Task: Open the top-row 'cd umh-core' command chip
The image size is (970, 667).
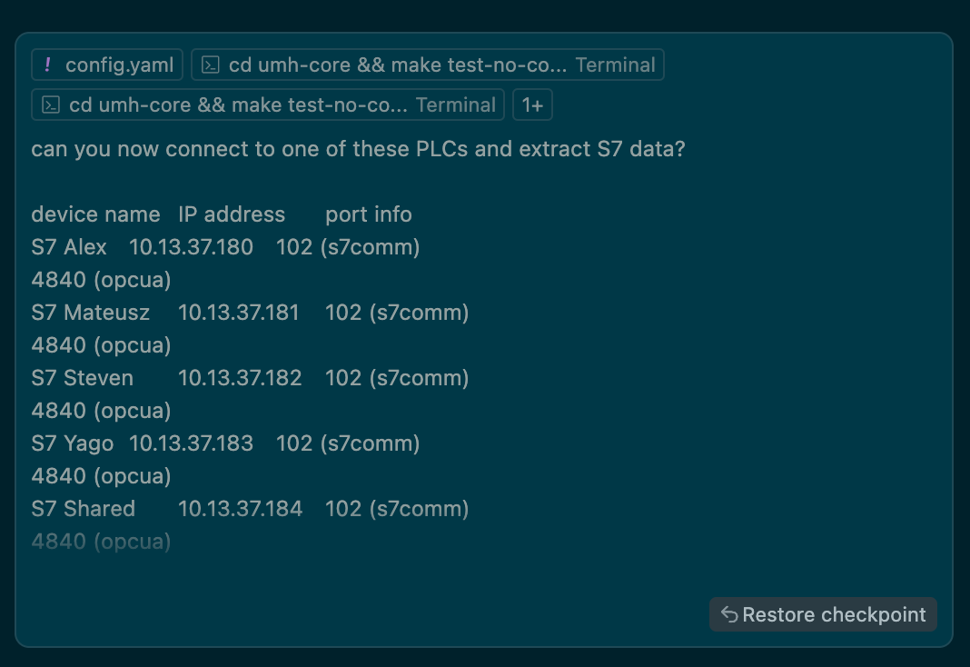Action: click(x=428, y=65)
